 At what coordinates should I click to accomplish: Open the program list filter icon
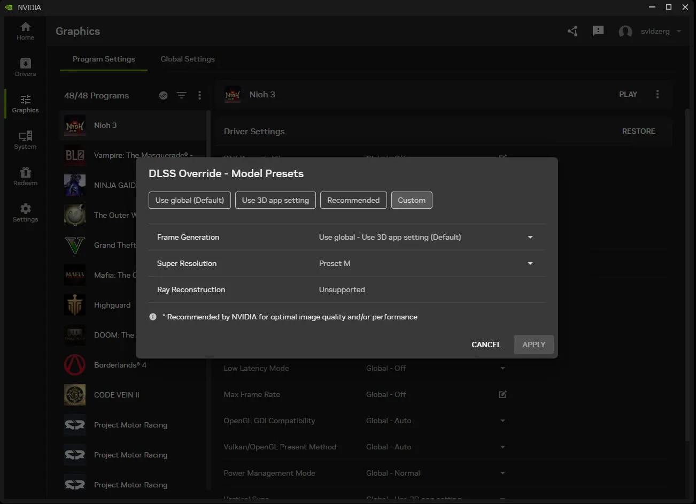click(x=182, y=95)
